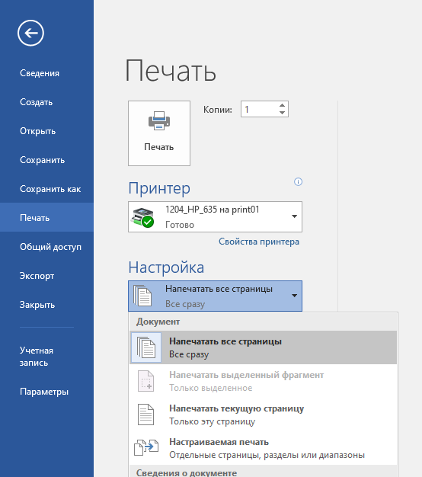Viewport: 422px width, 477px height.
Task: Open the Экспорт menu item
Action: 37,276
